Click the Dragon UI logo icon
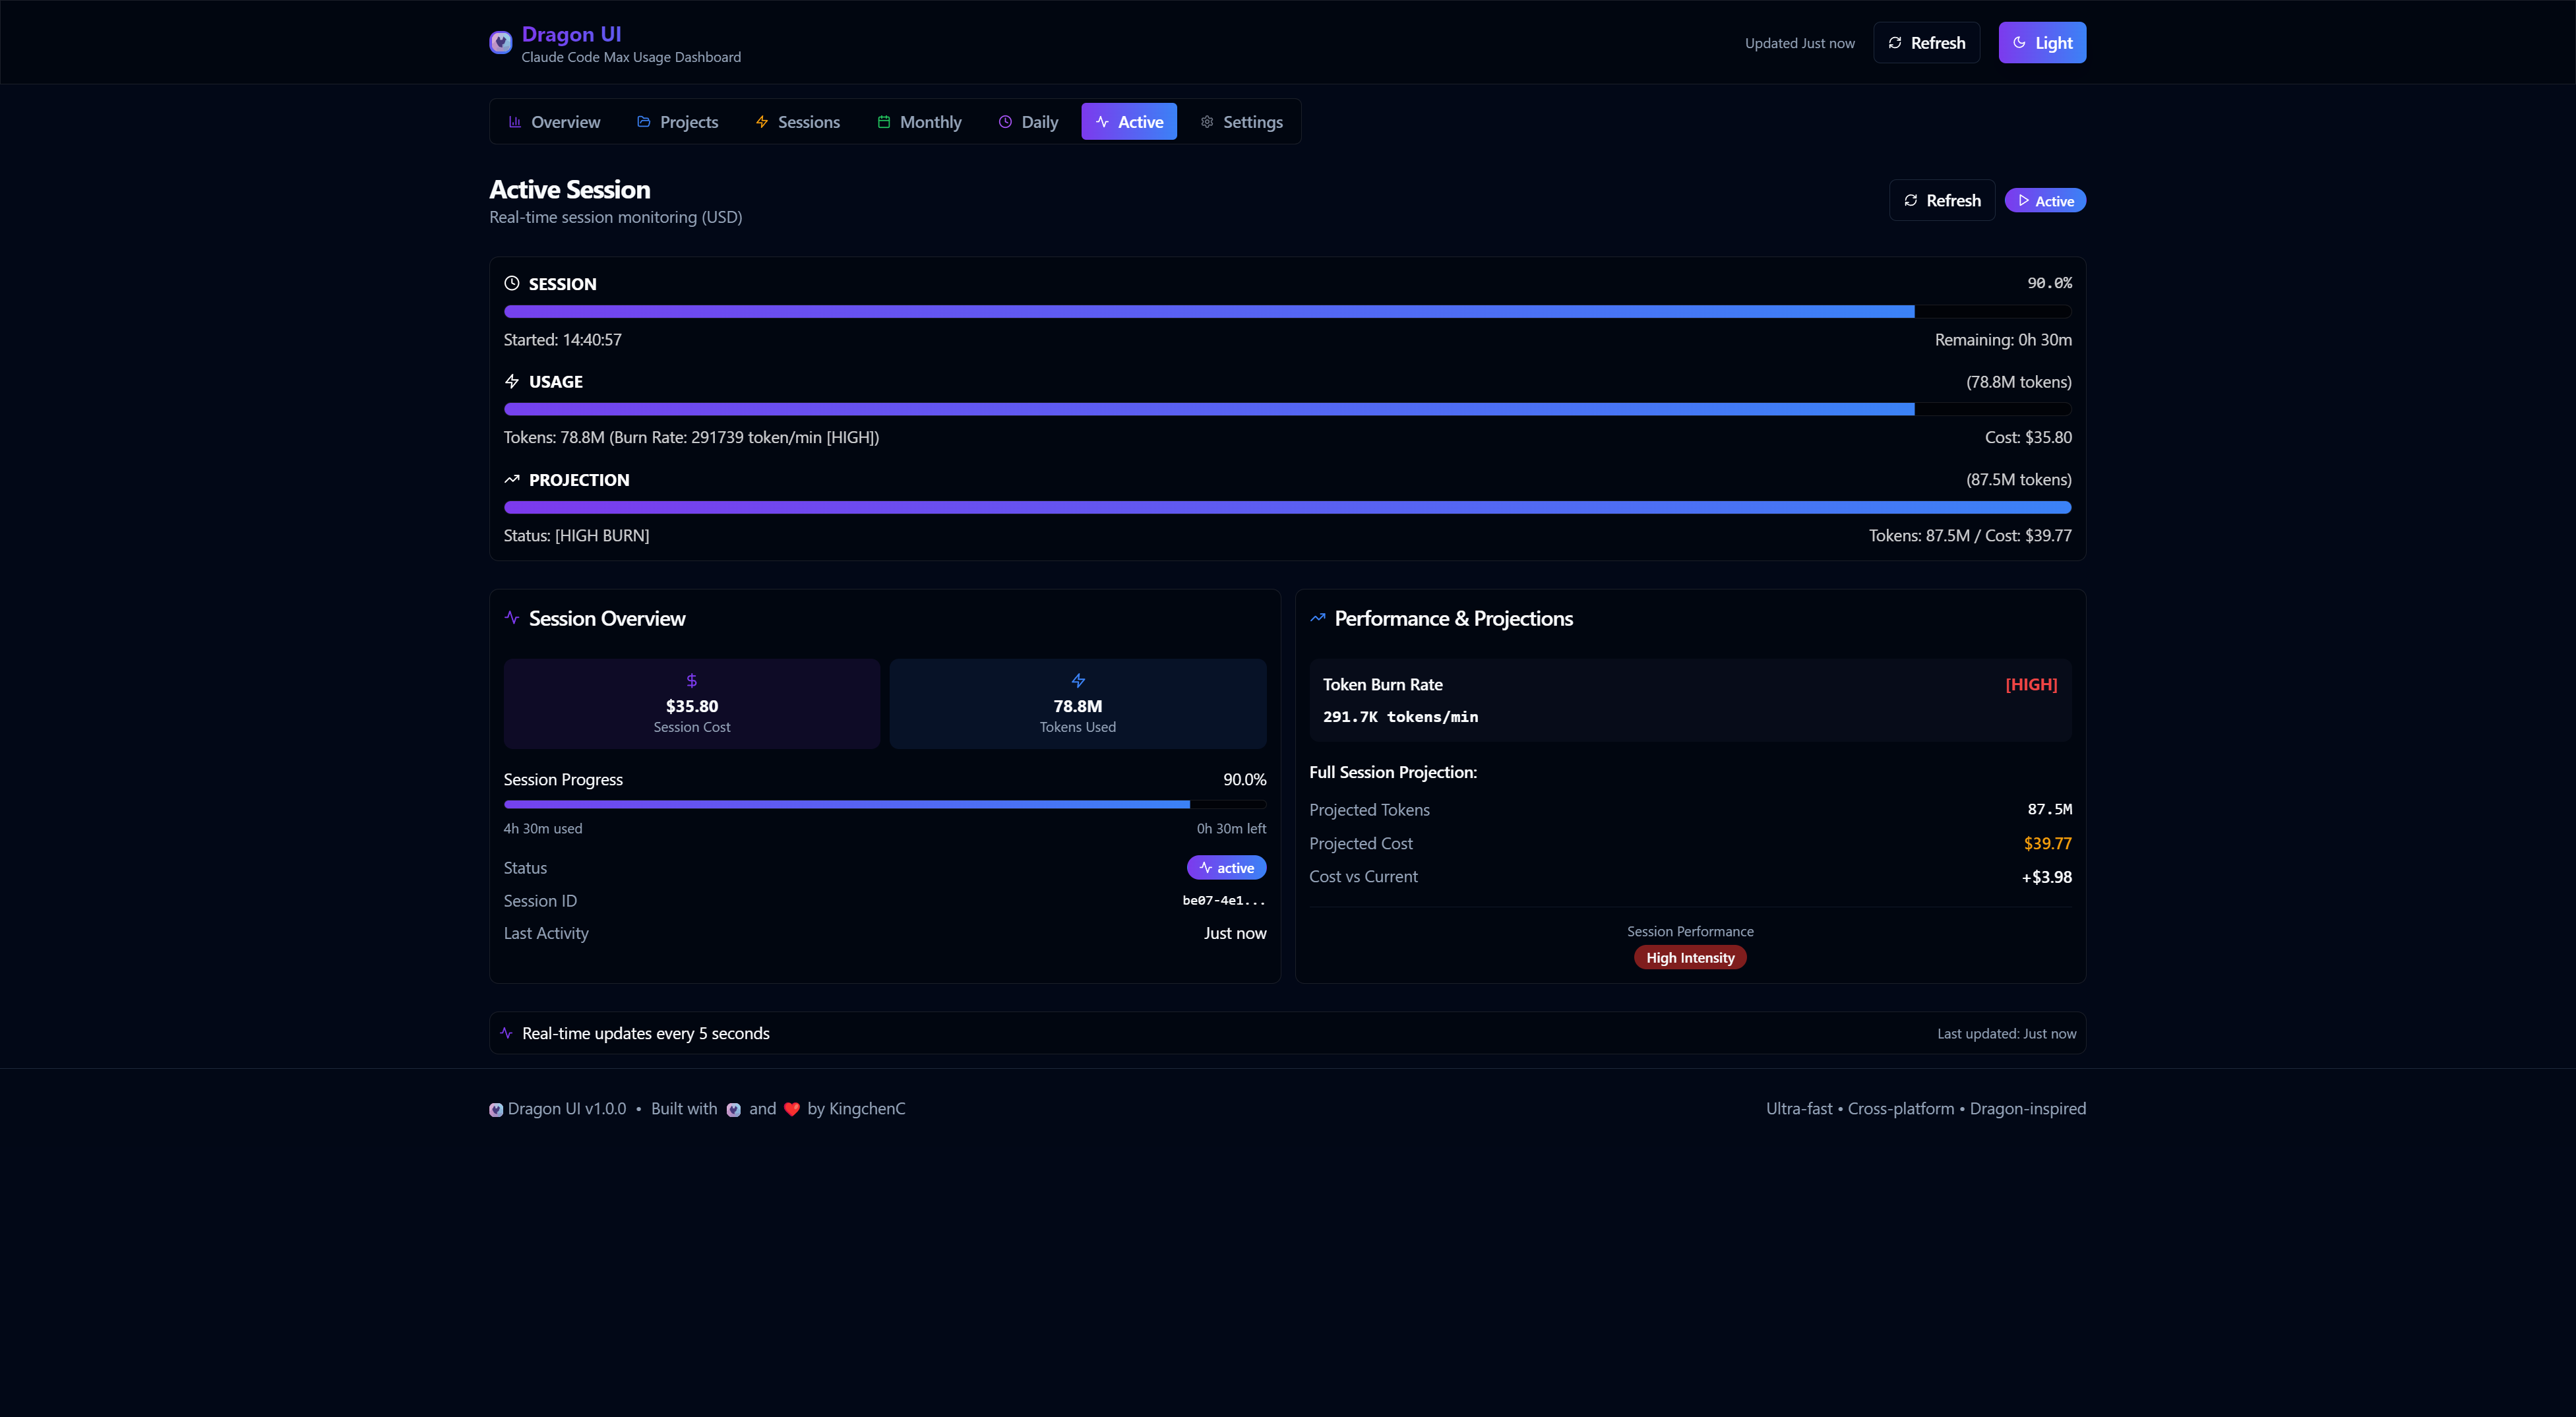 tap(501, 43)
